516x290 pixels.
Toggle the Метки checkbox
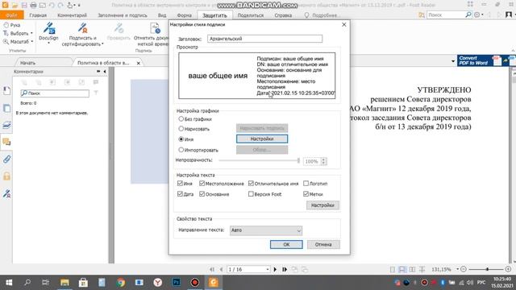tap(306, 194)
